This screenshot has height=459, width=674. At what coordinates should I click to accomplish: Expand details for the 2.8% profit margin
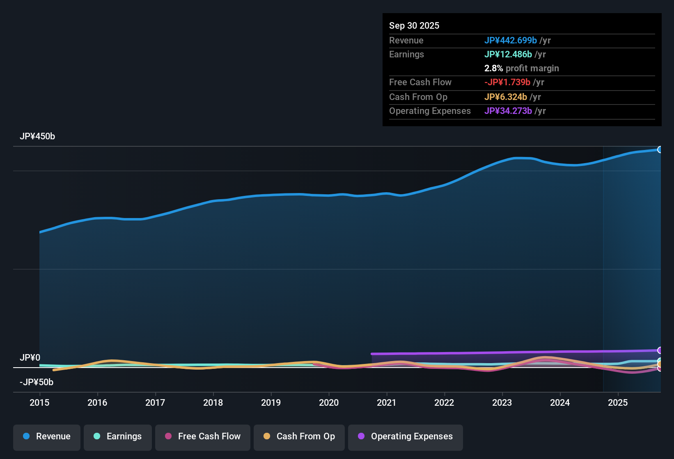click(x=522, y=68)
